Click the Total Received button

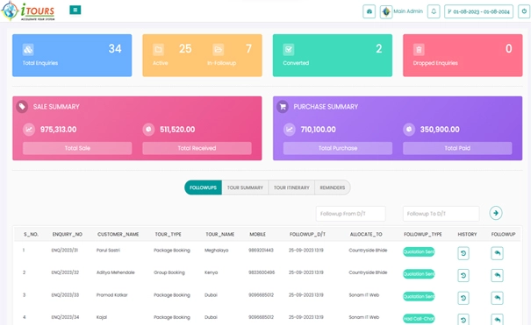click(x=197, y=148)
